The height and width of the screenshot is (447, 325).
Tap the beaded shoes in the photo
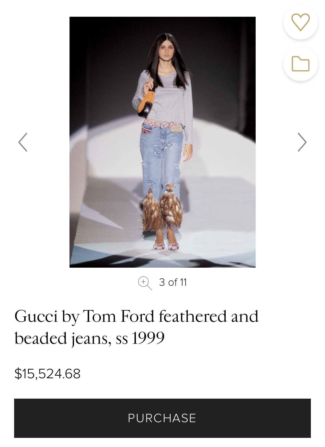[166, 246]
